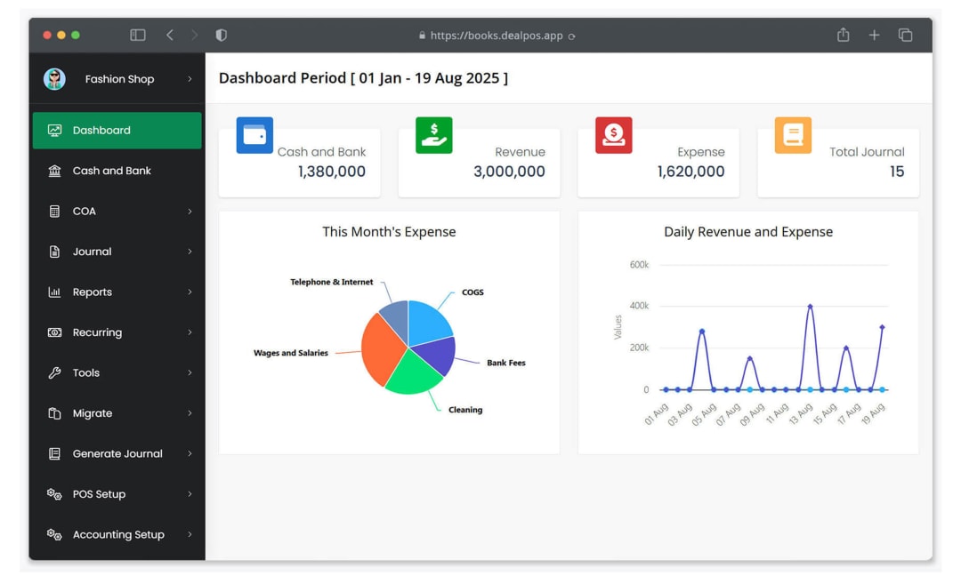961x576 pixels.
Task: Click the blue wallet Cash and Bank icon
Action: pos(254,135)
